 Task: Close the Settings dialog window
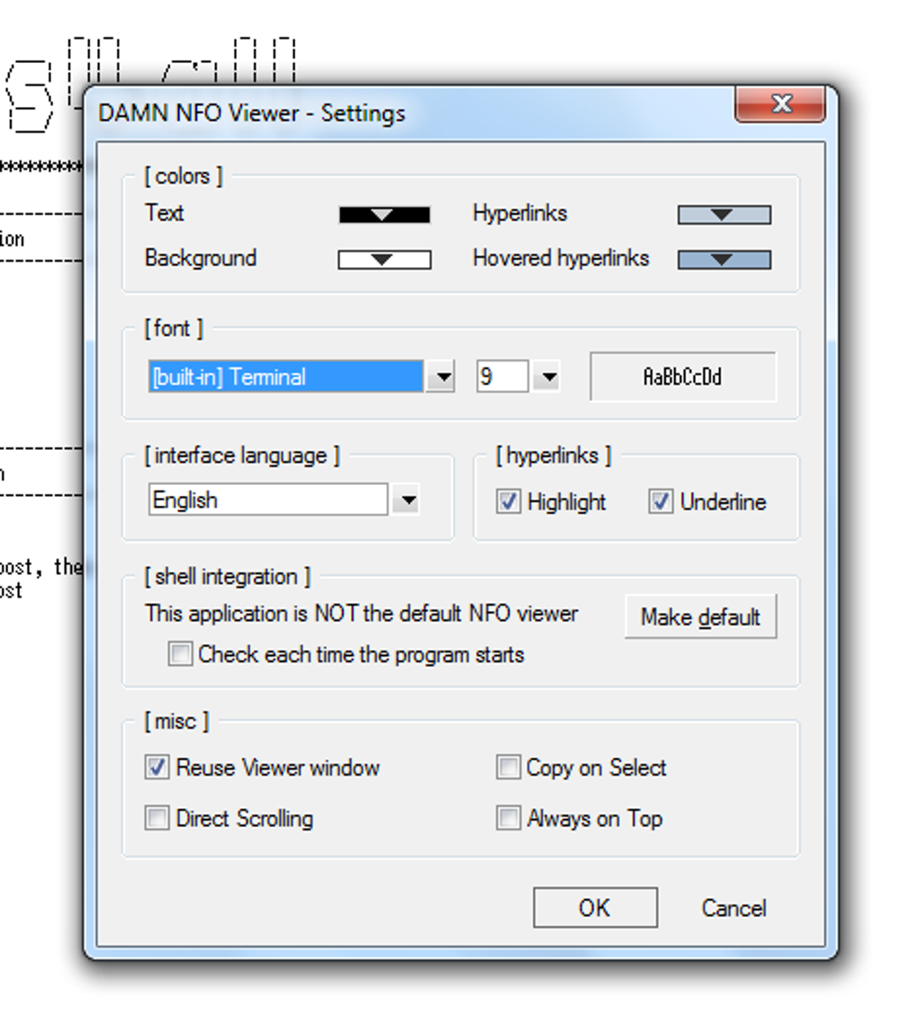[780, 103]
